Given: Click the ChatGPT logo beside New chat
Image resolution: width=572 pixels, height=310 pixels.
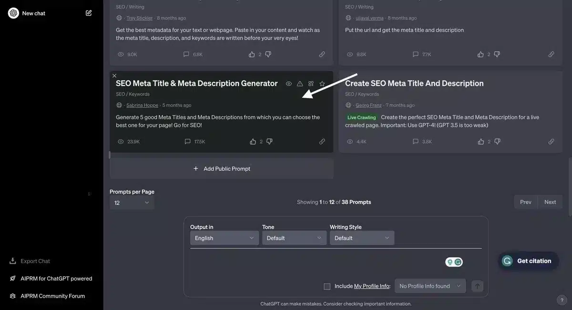Looking at the screenshot, I should click(13, 13).
